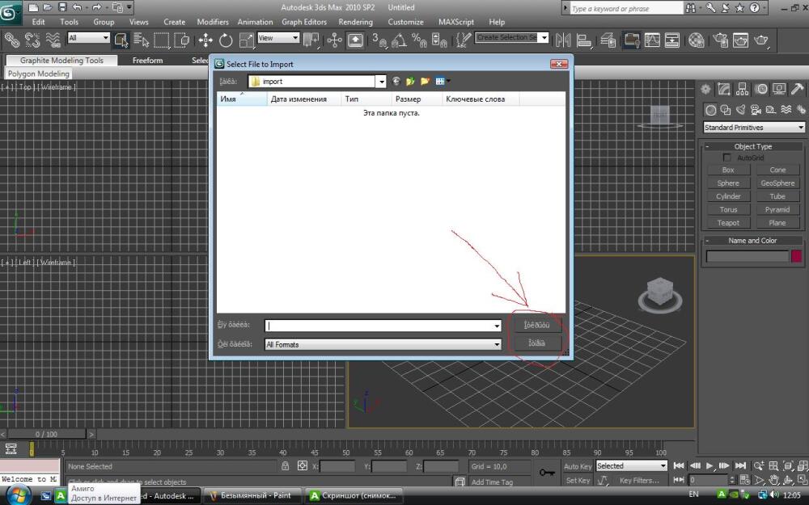The image size is (809, 505).
Task: Click the Pyramid primitive button
Action: coord(777,210)
